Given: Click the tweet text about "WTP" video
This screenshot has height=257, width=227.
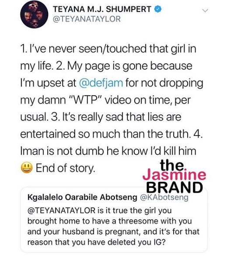Looking at the screenshot, I should point(105,100).
